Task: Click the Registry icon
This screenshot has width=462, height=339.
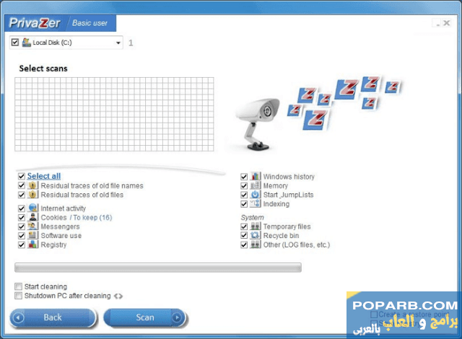Action: click(32, 245)
